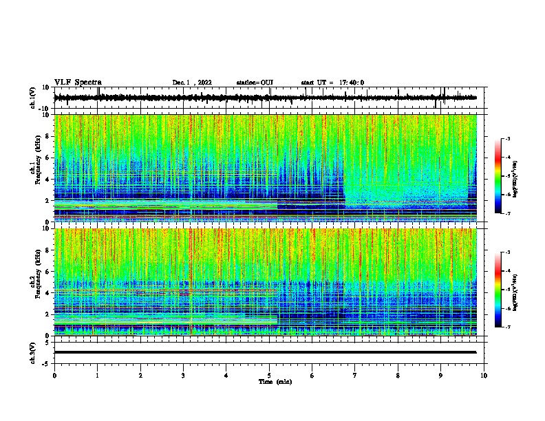
Task: Click the "-3" tick on ch.1 colorbar
Action: [x=507, y=138]
